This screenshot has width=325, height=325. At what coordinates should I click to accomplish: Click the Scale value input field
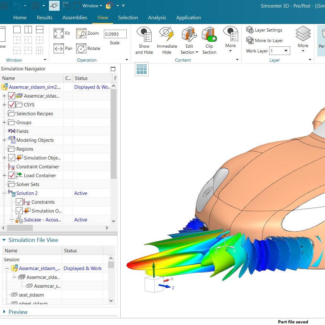pyautogui.click(x=115, y=34)
